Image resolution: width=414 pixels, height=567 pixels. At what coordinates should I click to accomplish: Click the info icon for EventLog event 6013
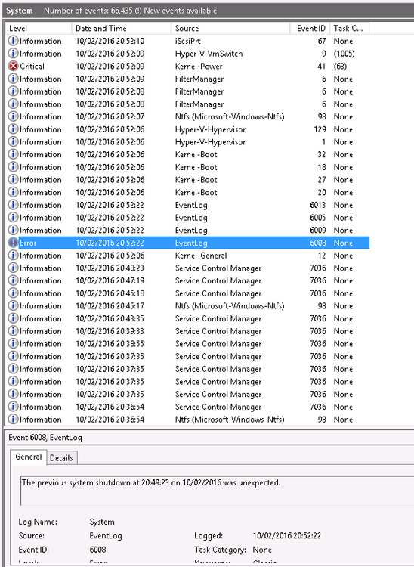coord(13,205)
